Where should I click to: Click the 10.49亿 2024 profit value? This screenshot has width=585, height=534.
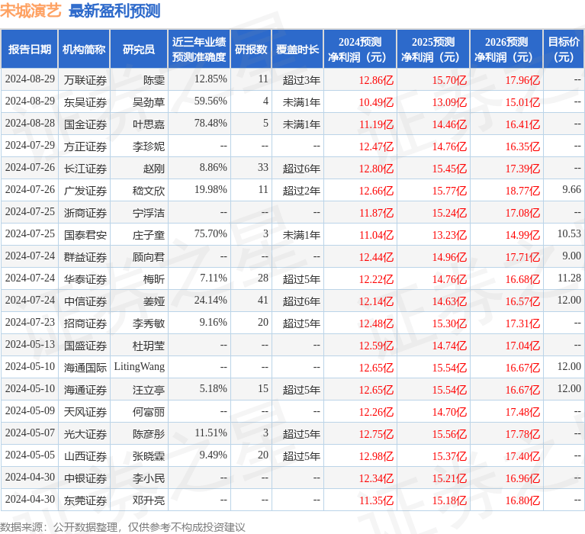(376, 102)
